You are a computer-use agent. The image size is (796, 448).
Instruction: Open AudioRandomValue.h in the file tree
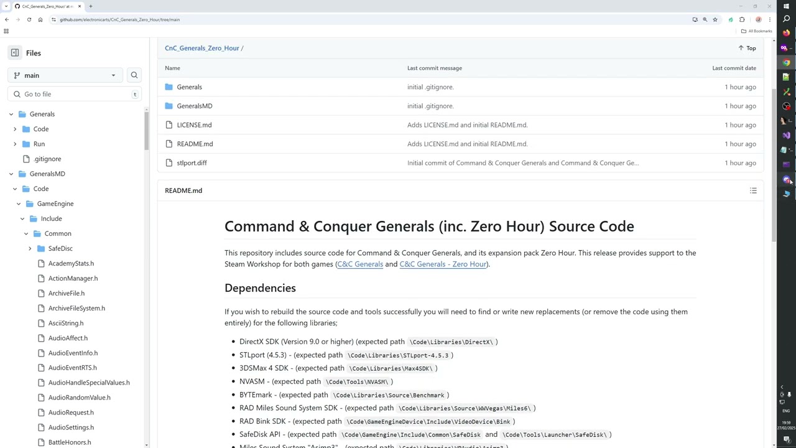click(x=79, y=398)
